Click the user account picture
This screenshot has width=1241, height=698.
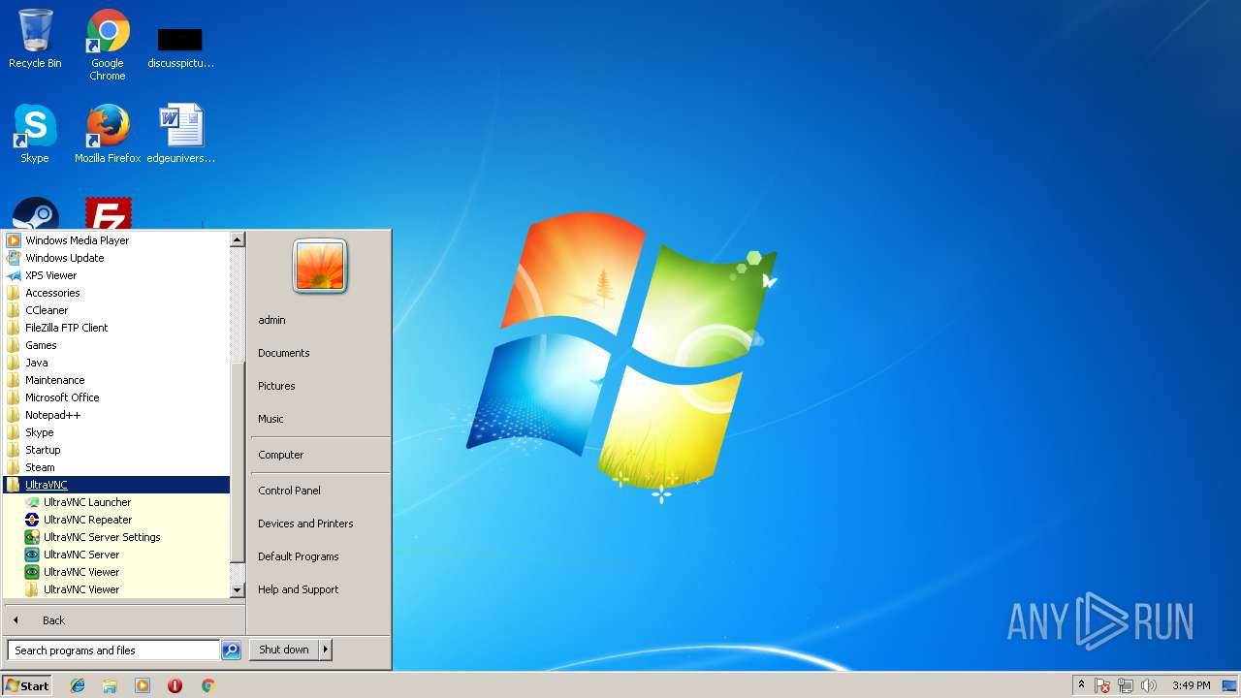coord(320,267)
